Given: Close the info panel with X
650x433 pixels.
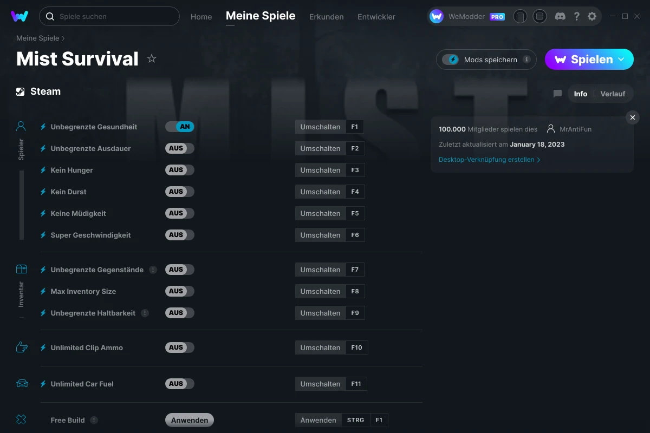Looking at the screenshot, I should (x=633, y=117).
